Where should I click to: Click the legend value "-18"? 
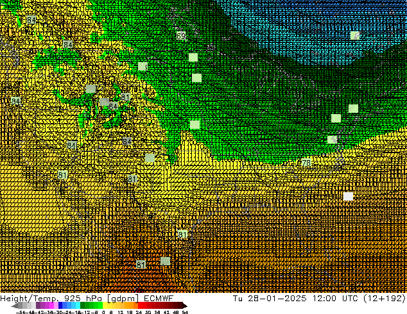(x=77, y=312)
